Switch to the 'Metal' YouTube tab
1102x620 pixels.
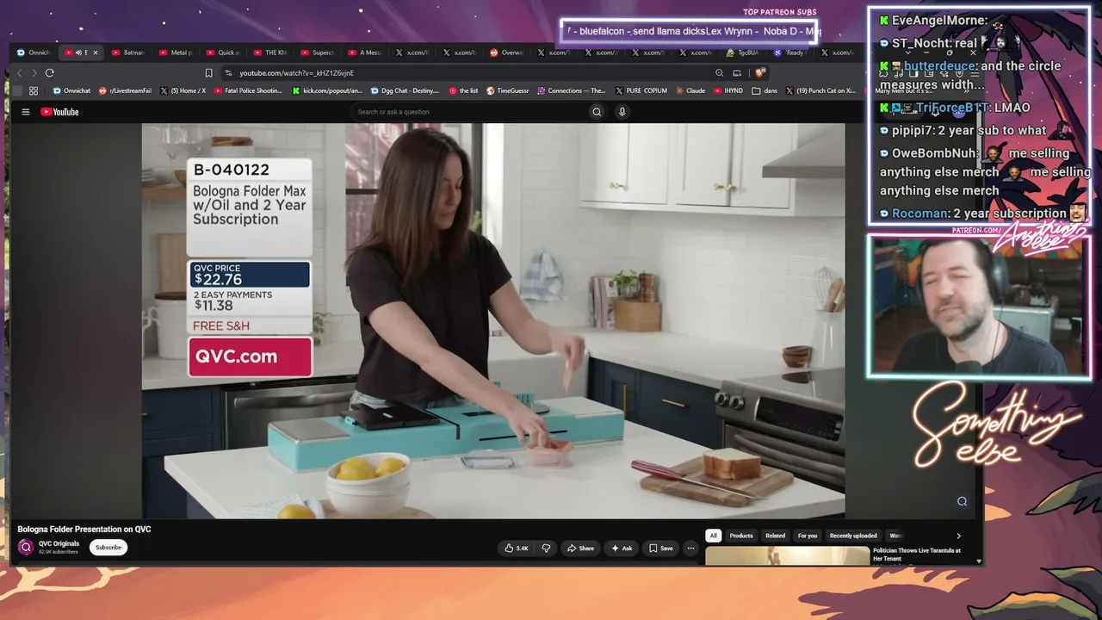click(x=176, y=53)
